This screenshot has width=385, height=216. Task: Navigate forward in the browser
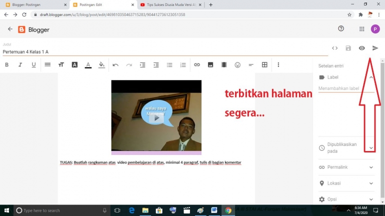click(15, 14)
